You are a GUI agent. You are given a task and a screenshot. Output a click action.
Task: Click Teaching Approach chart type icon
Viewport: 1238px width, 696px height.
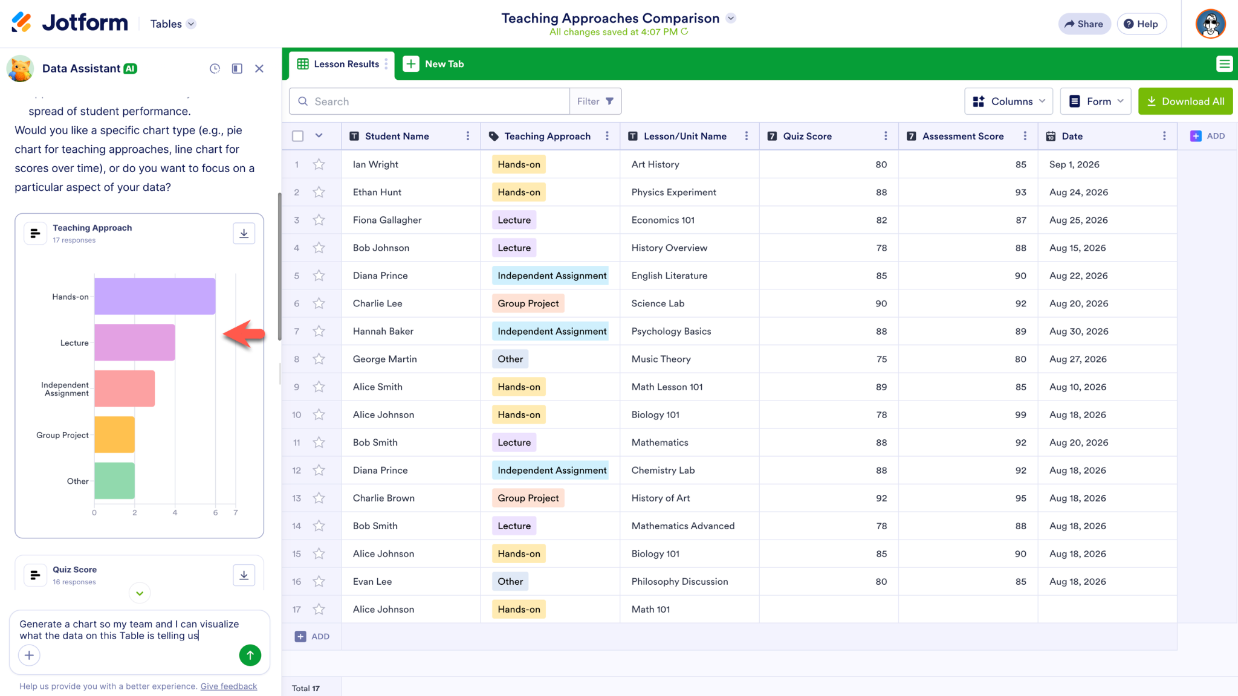(x=35, y=233)
